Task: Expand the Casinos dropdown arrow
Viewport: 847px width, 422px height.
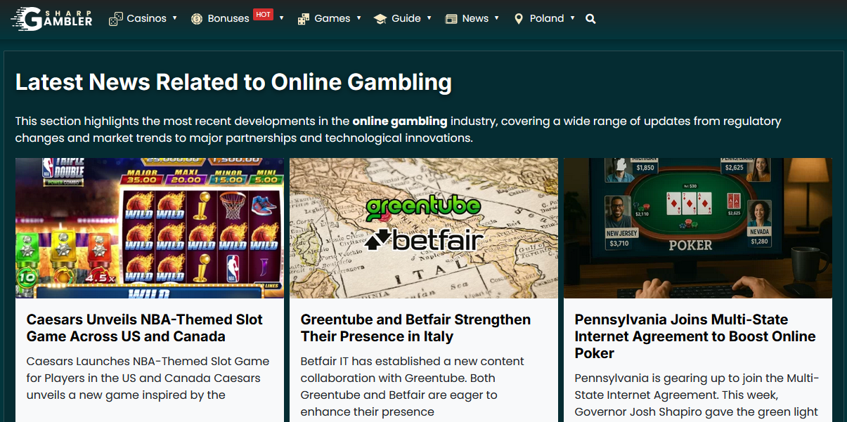Action: [174, 18]
